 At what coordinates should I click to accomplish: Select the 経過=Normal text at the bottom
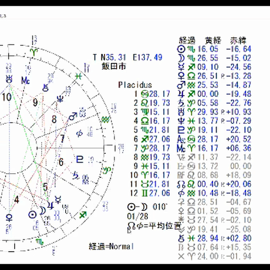(112, 247)
